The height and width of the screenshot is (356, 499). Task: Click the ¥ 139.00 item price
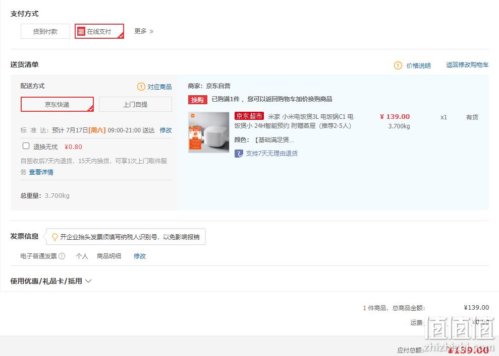click(395, 116)
